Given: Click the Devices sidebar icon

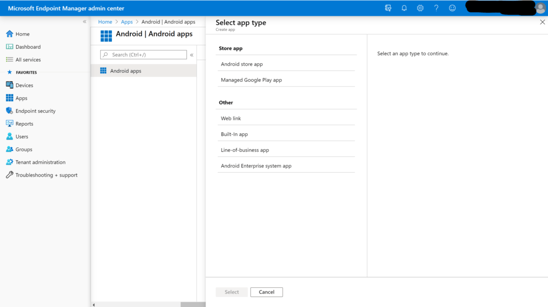Looking at the screenshot, I should [x=10, y=85].
